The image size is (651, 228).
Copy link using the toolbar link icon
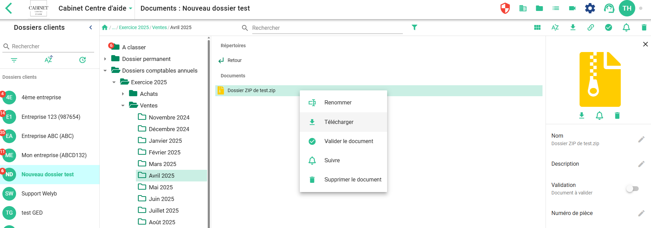[x=591, y=27]
